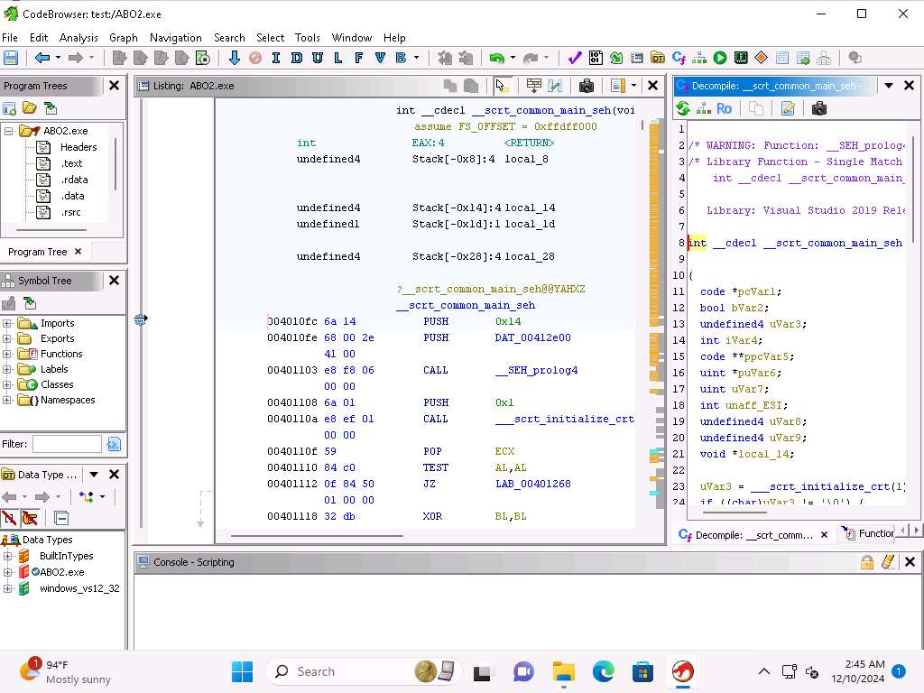Image resolution: width=924 pixels, height=693 pixels.
Task: Click the decompiler snapshot camera icon
Action: coord(819,108)
